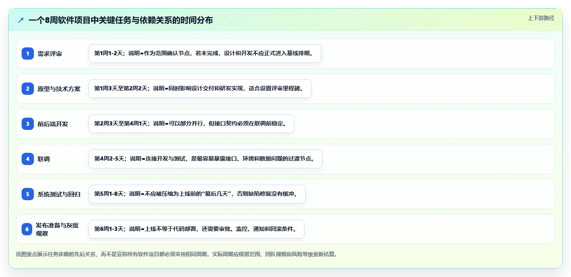Image resolution: width=571 pixels, height=277 pixels.
Task: Click the chart title about 8周软件项目
Action: (x=121, y=20)
